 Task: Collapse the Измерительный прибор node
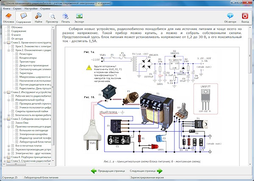(x=9, y=100)
